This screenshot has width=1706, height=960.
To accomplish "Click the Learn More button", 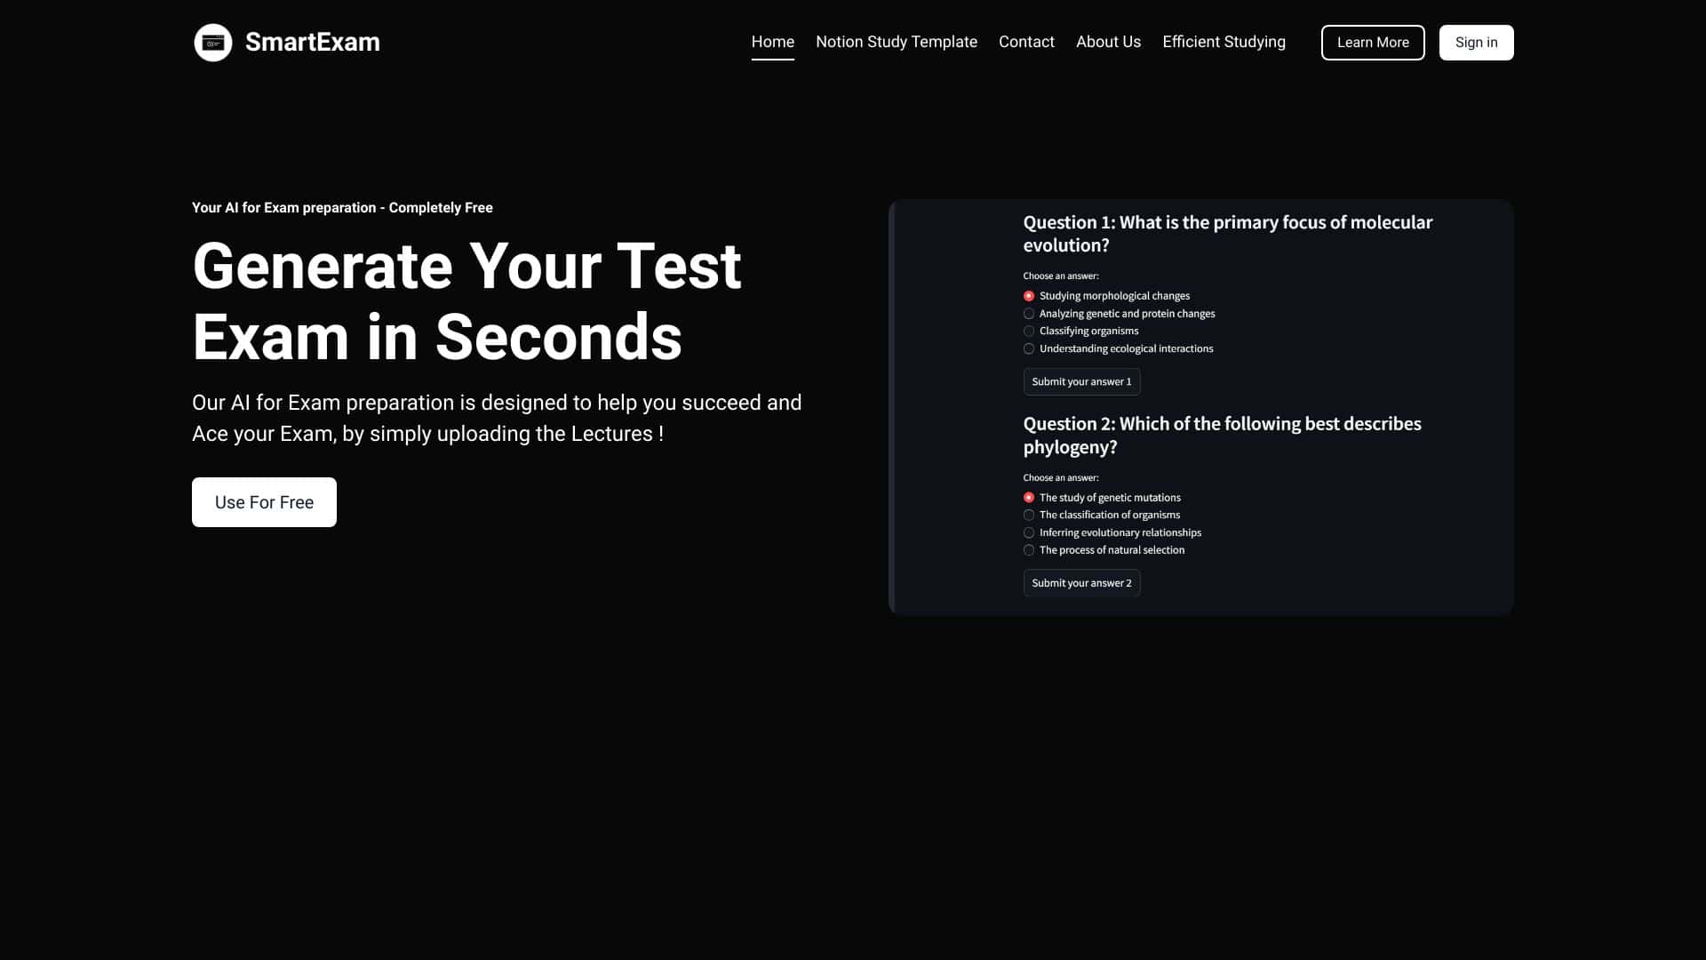I will (1373, 42).
